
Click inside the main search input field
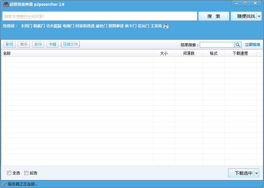[95, 16]
